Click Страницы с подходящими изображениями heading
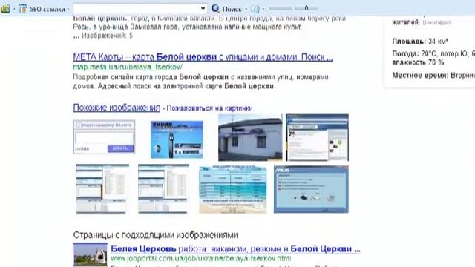 [155, 235]
